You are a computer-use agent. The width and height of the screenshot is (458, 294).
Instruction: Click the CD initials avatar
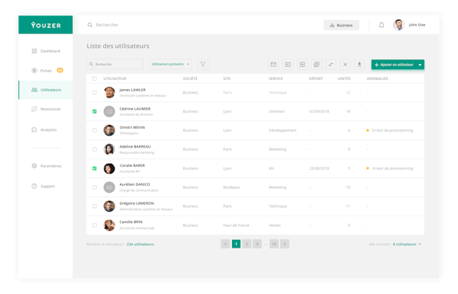pos(109,112)
